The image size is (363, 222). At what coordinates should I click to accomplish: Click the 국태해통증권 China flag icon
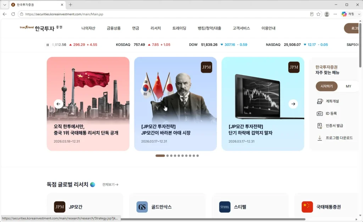[307, 207]
